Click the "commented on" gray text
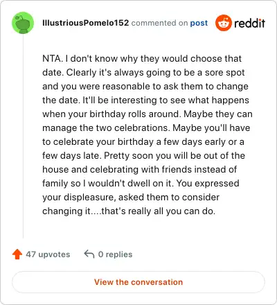 click(x=159, y=23)
